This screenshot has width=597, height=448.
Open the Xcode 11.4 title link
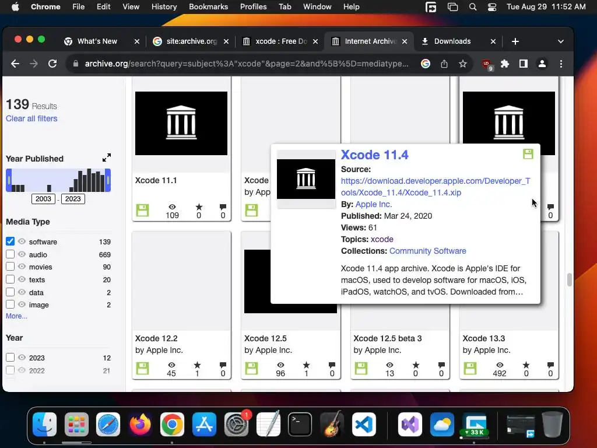click(375, 155)
